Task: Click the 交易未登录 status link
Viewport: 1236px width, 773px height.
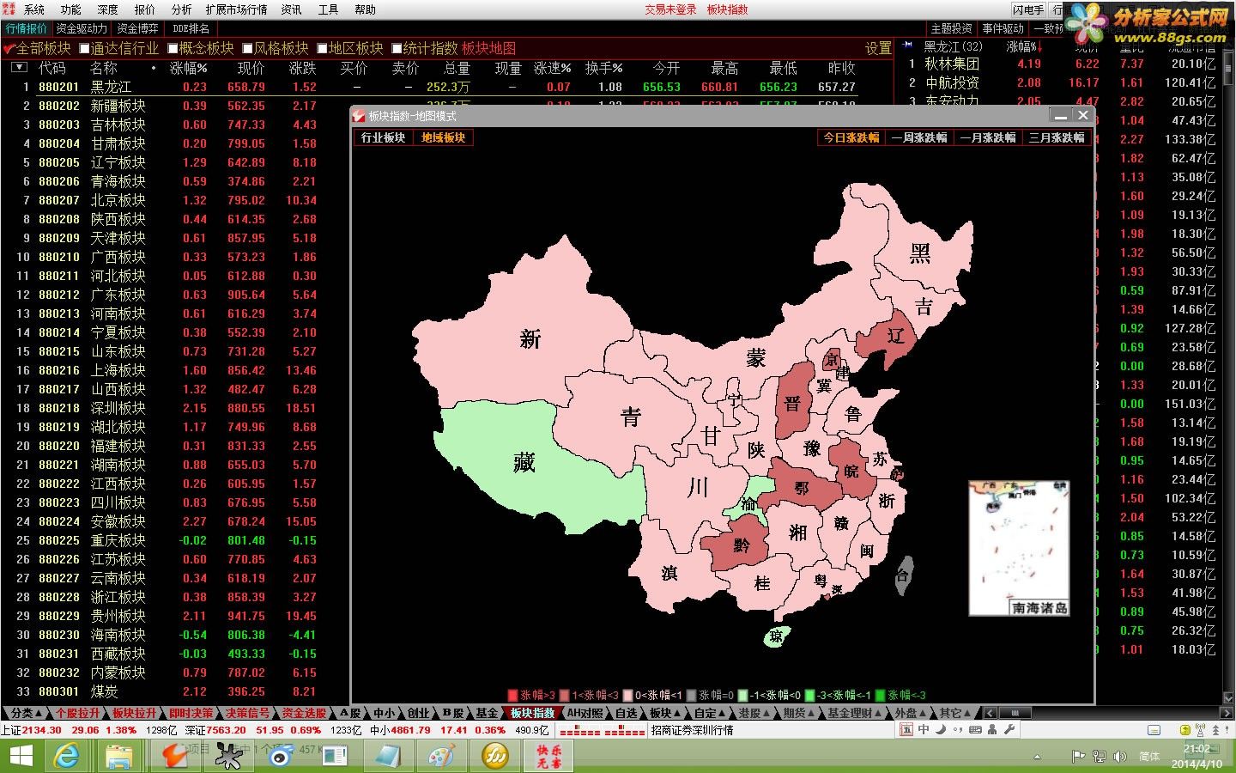Action: click(x=671, y=9)
